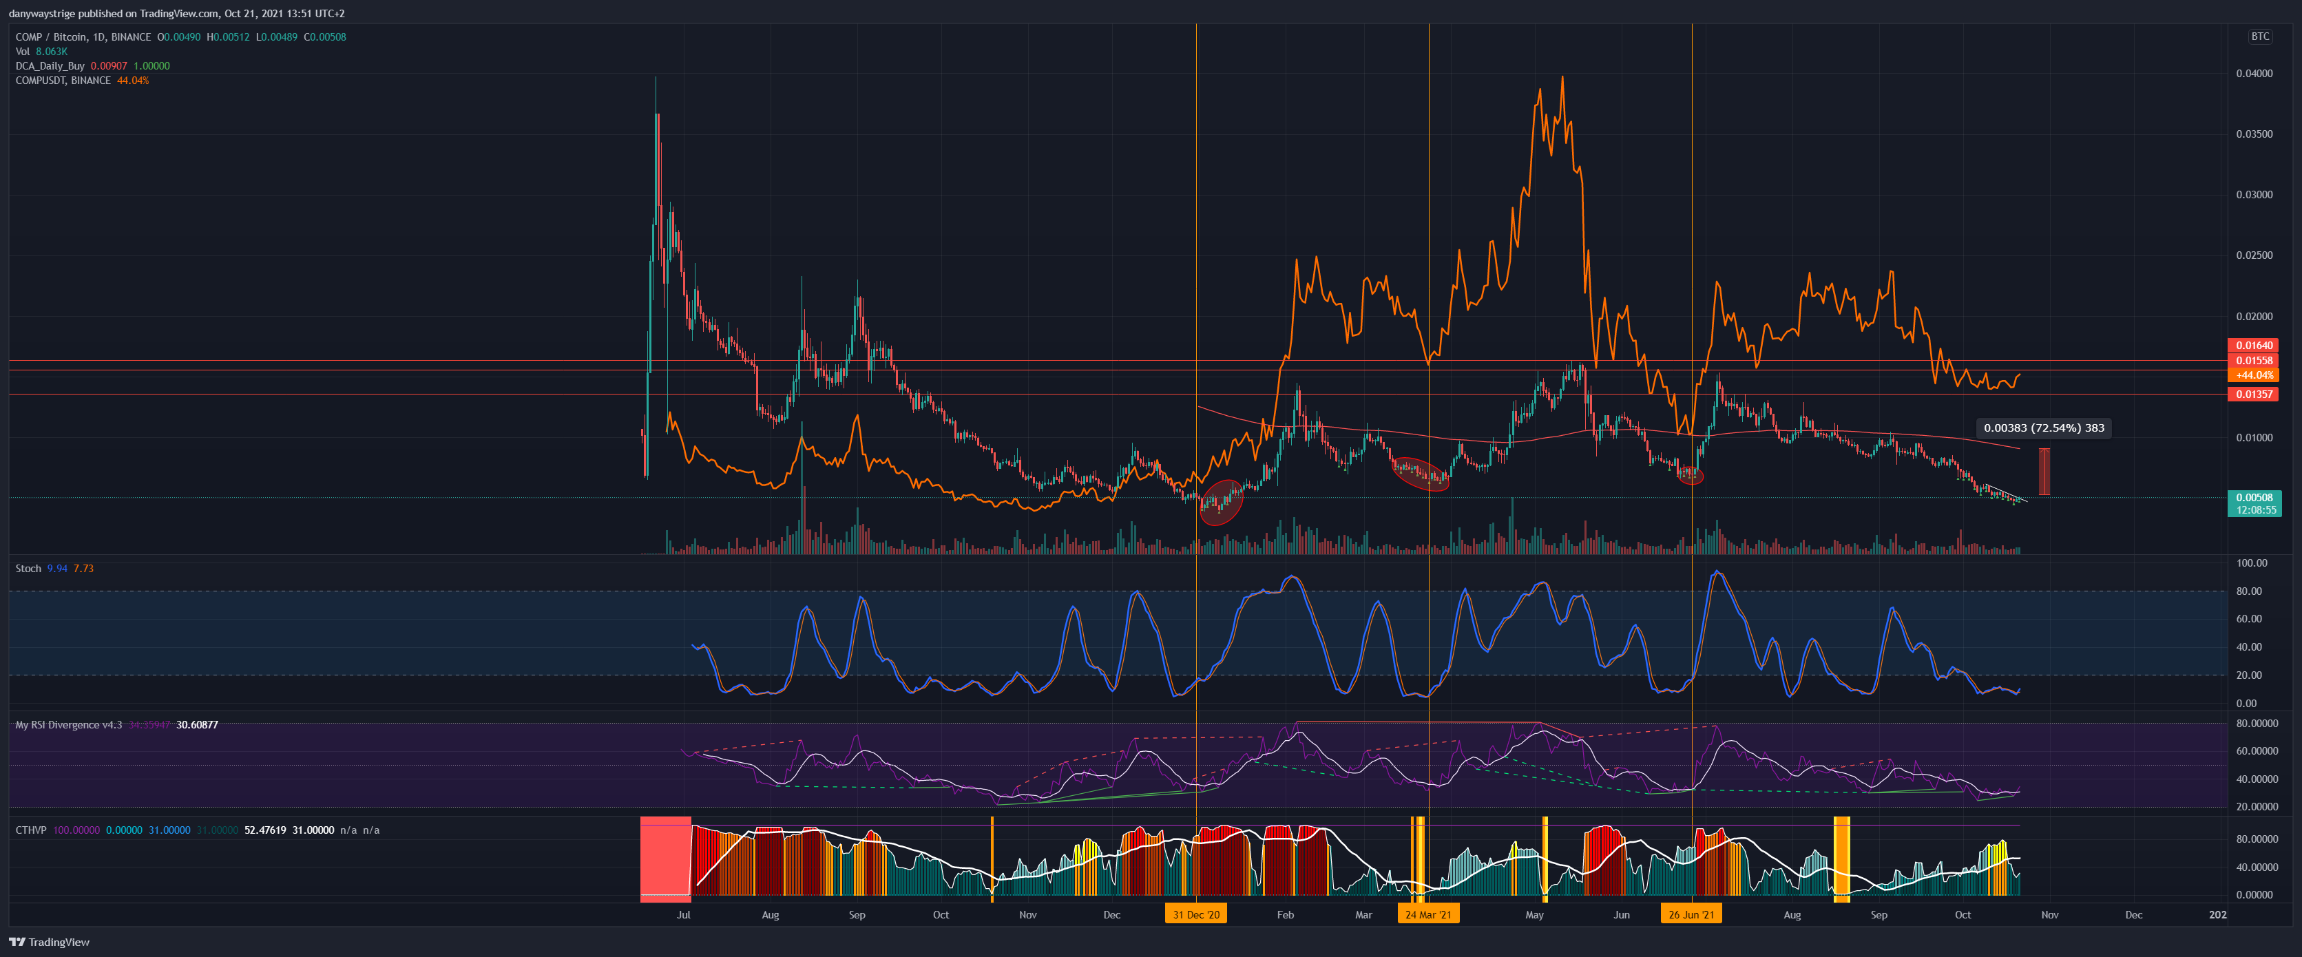
Task: Click the C0.00508 close value in legend
Action: point(324,36)
